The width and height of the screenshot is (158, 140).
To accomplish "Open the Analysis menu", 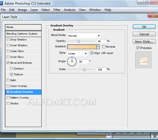I will coord(70,10).
